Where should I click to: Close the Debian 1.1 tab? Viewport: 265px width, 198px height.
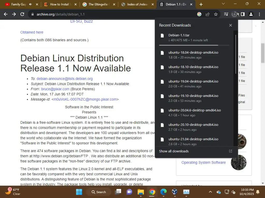tap(191, 4)
